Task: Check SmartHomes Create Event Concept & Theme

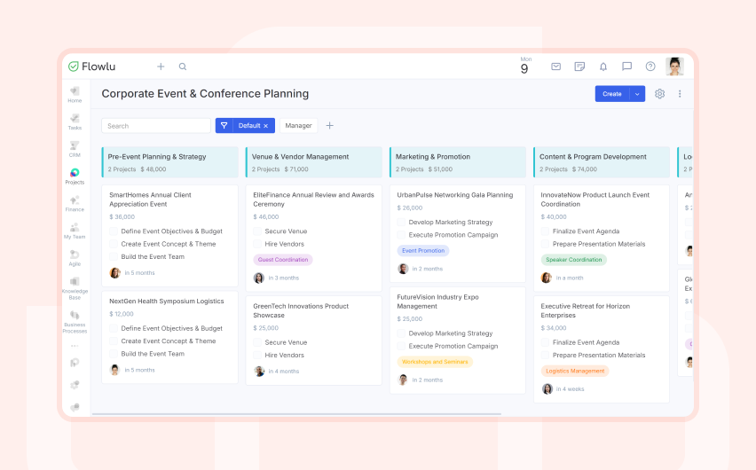Action: tap(114, 244)
